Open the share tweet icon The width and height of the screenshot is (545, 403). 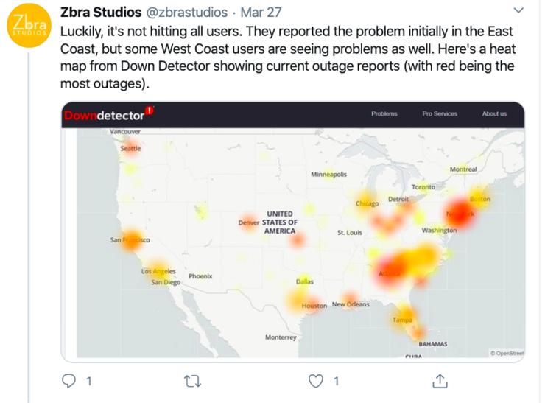[x=440, y=381]
